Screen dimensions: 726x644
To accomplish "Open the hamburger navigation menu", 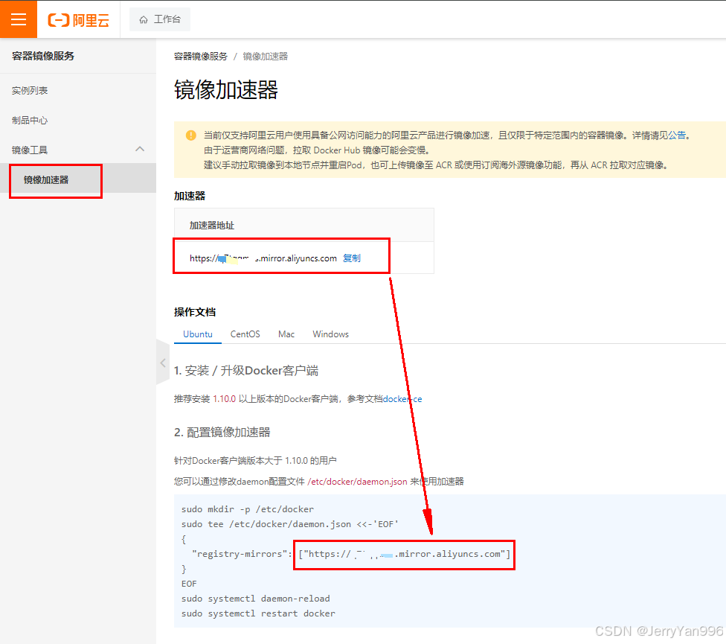I will 19,19.
